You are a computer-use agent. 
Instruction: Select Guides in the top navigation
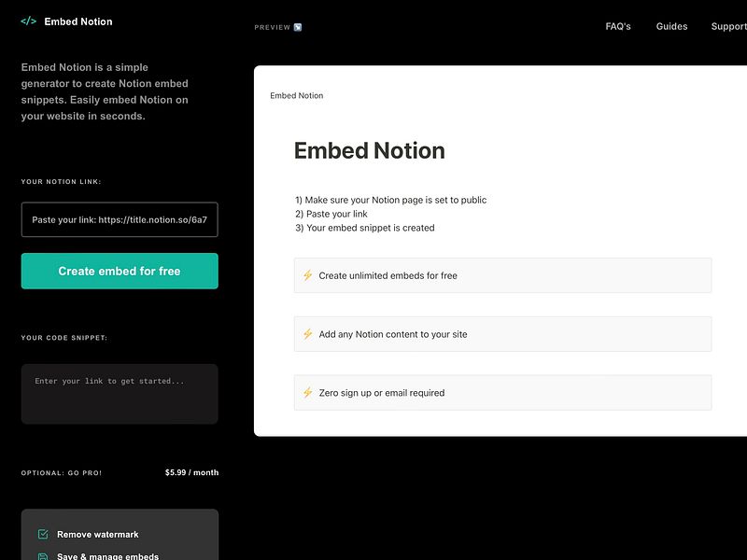click(x=671, y=26)
